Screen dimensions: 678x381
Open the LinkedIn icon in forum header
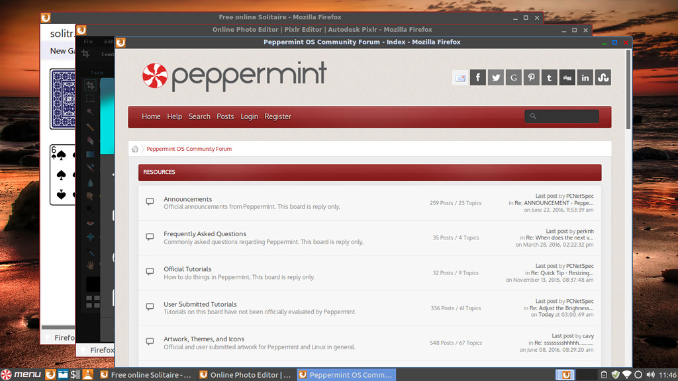585,78
